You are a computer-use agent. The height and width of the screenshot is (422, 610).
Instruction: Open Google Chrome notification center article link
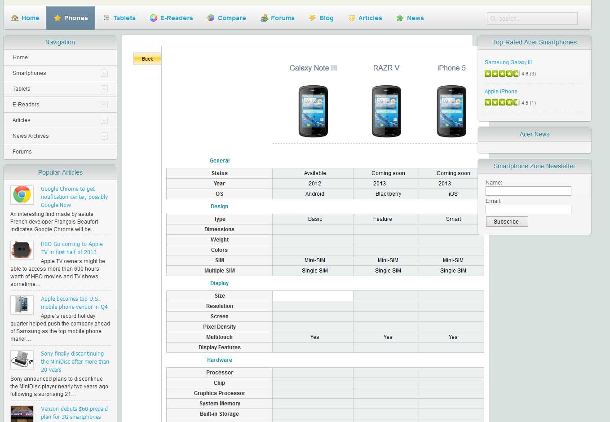pyautogui.click(x=75, y=197)
